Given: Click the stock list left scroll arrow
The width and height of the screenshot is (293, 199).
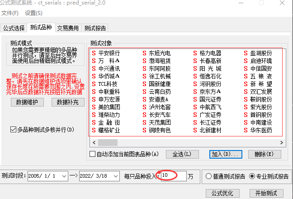Looking at the screenshot, I should point(94,143).
